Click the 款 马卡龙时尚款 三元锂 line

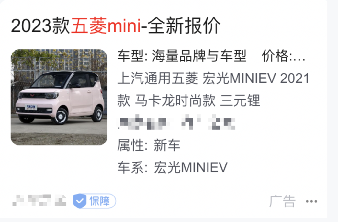(189, 100)
